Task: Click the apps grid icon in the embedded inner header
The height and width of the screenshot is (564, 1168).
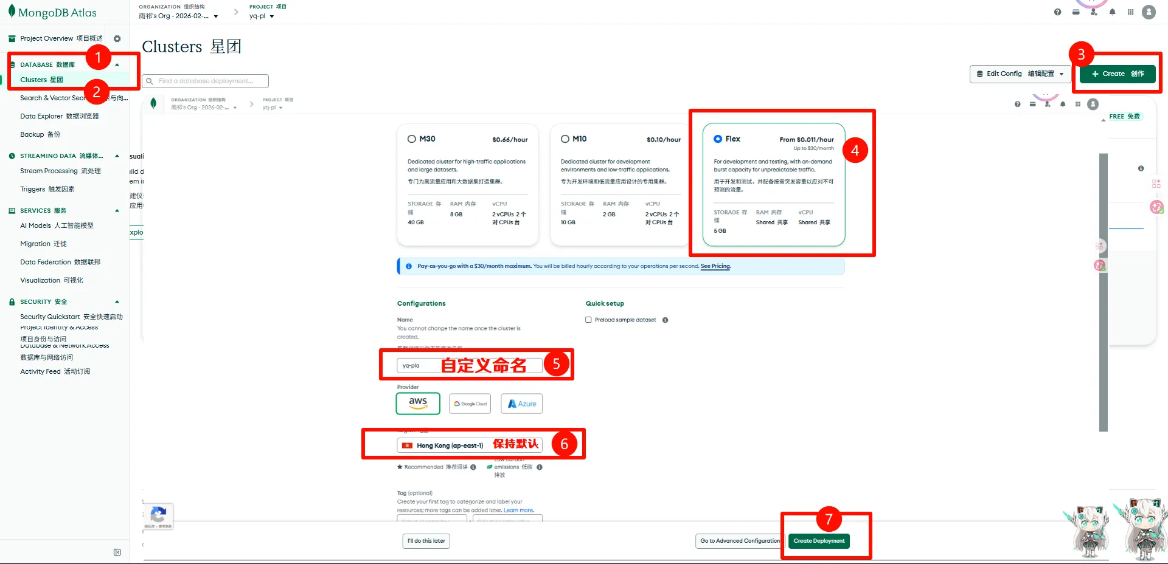Action: pyautogui.click(x=1078, y=104)
